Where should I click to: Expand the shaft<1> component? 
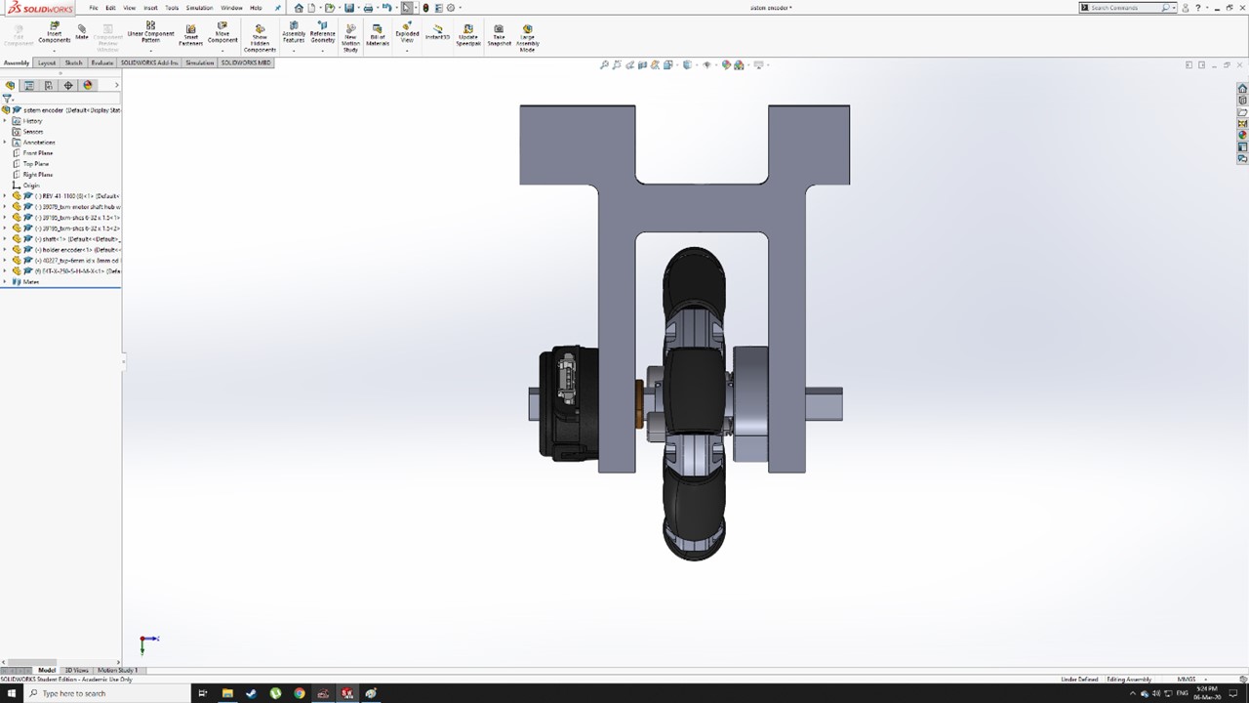[5, 239]
